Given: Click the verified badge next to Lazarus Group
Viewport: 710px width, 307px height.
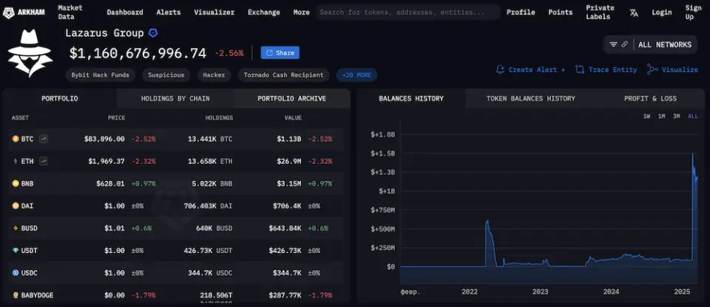Looking at the screenshot, I should 152,33.
